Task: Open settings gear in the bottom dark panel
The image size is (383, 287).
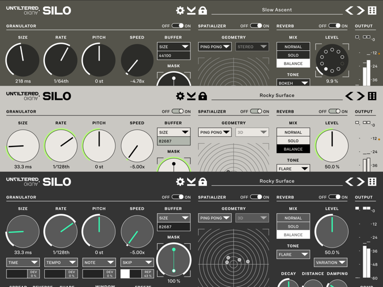Action: pyautogui.click(x=180, y=182)
